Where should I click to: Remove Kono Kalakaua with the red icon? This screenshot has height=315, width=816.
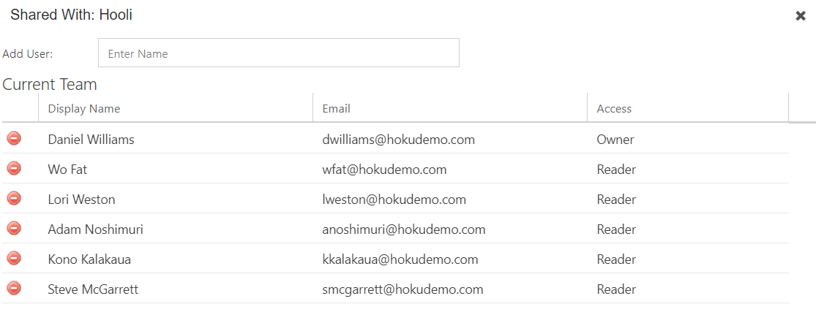point(14,258)
